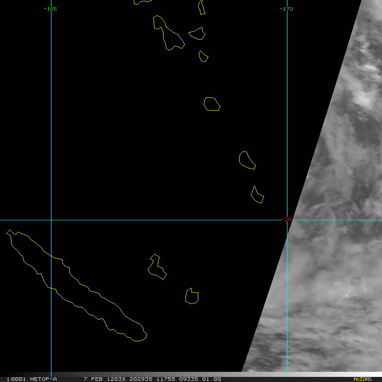Click the 11755 value in status line
This screenshot has width=382, height=382.
point(166,379)
